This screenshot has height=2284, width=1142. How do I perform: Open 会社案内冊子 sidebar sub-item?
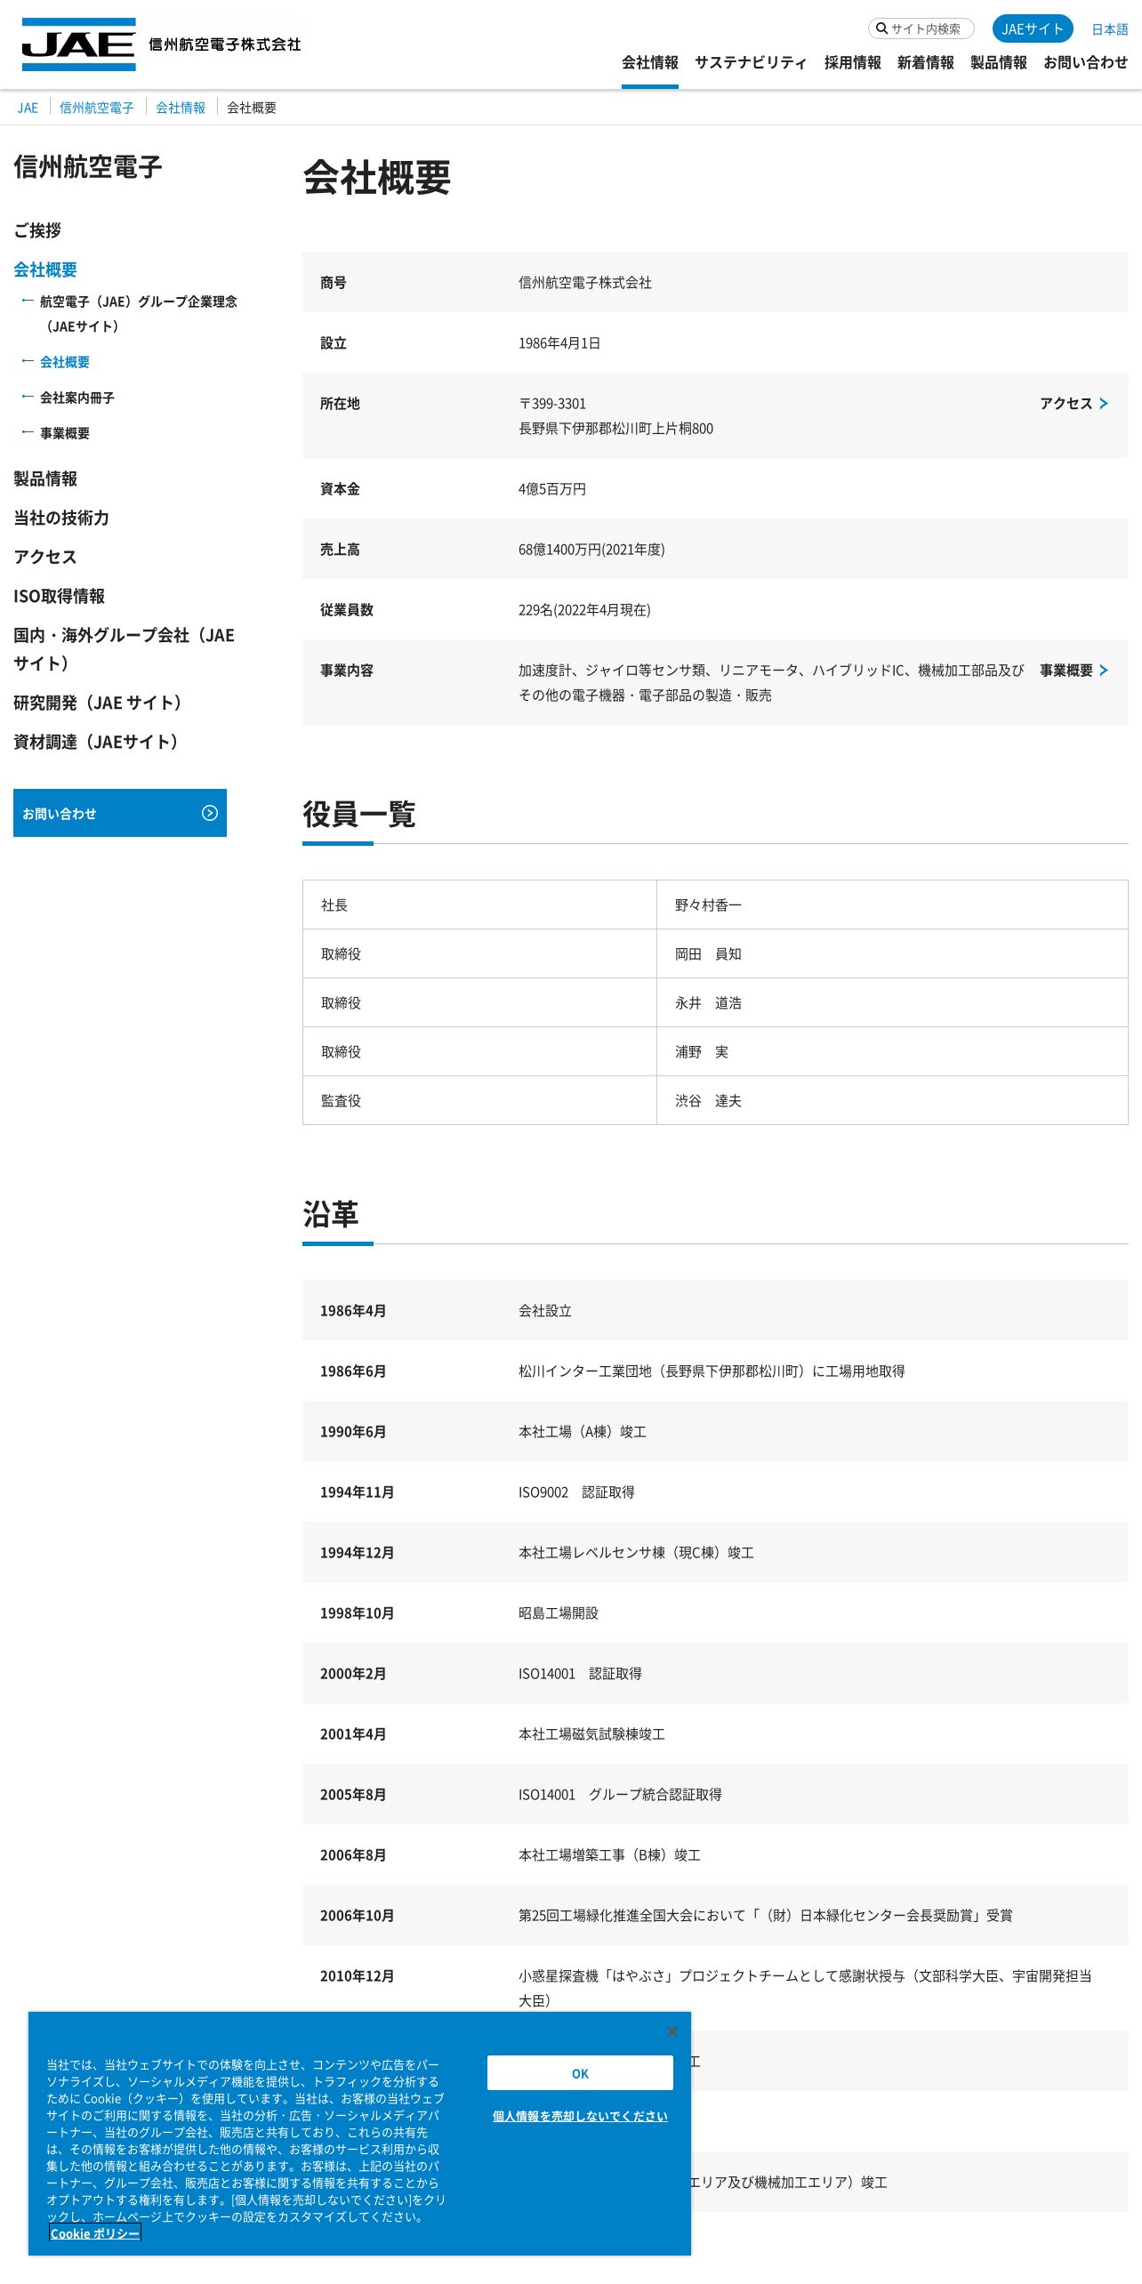coord(77,398)
